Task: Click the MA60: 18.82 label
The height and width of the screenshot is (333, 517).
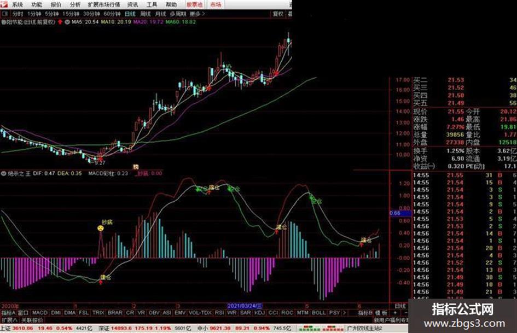Action: (x=181, y=22)
